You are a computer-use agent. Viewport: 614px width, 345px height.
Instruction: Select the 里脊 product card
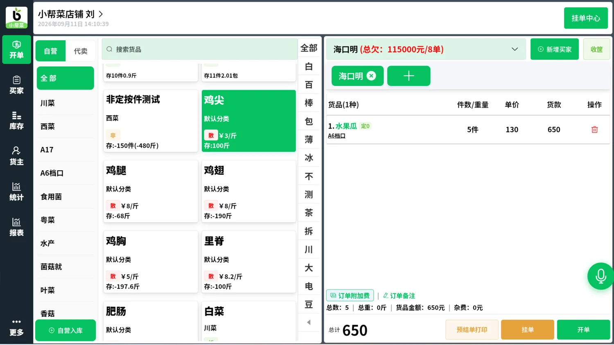(x=249, y=262)
